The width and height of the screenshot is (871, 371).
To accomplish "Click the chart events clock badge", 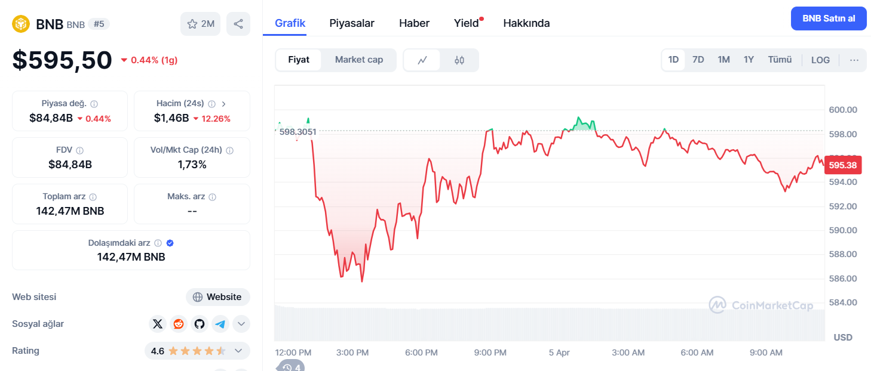I will coord(290,367).
